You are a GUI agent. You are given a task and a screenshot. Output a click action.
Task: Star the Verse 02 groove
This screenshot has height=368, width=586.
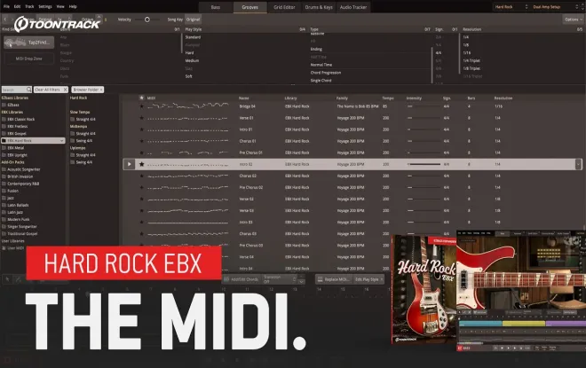(142, 199)
